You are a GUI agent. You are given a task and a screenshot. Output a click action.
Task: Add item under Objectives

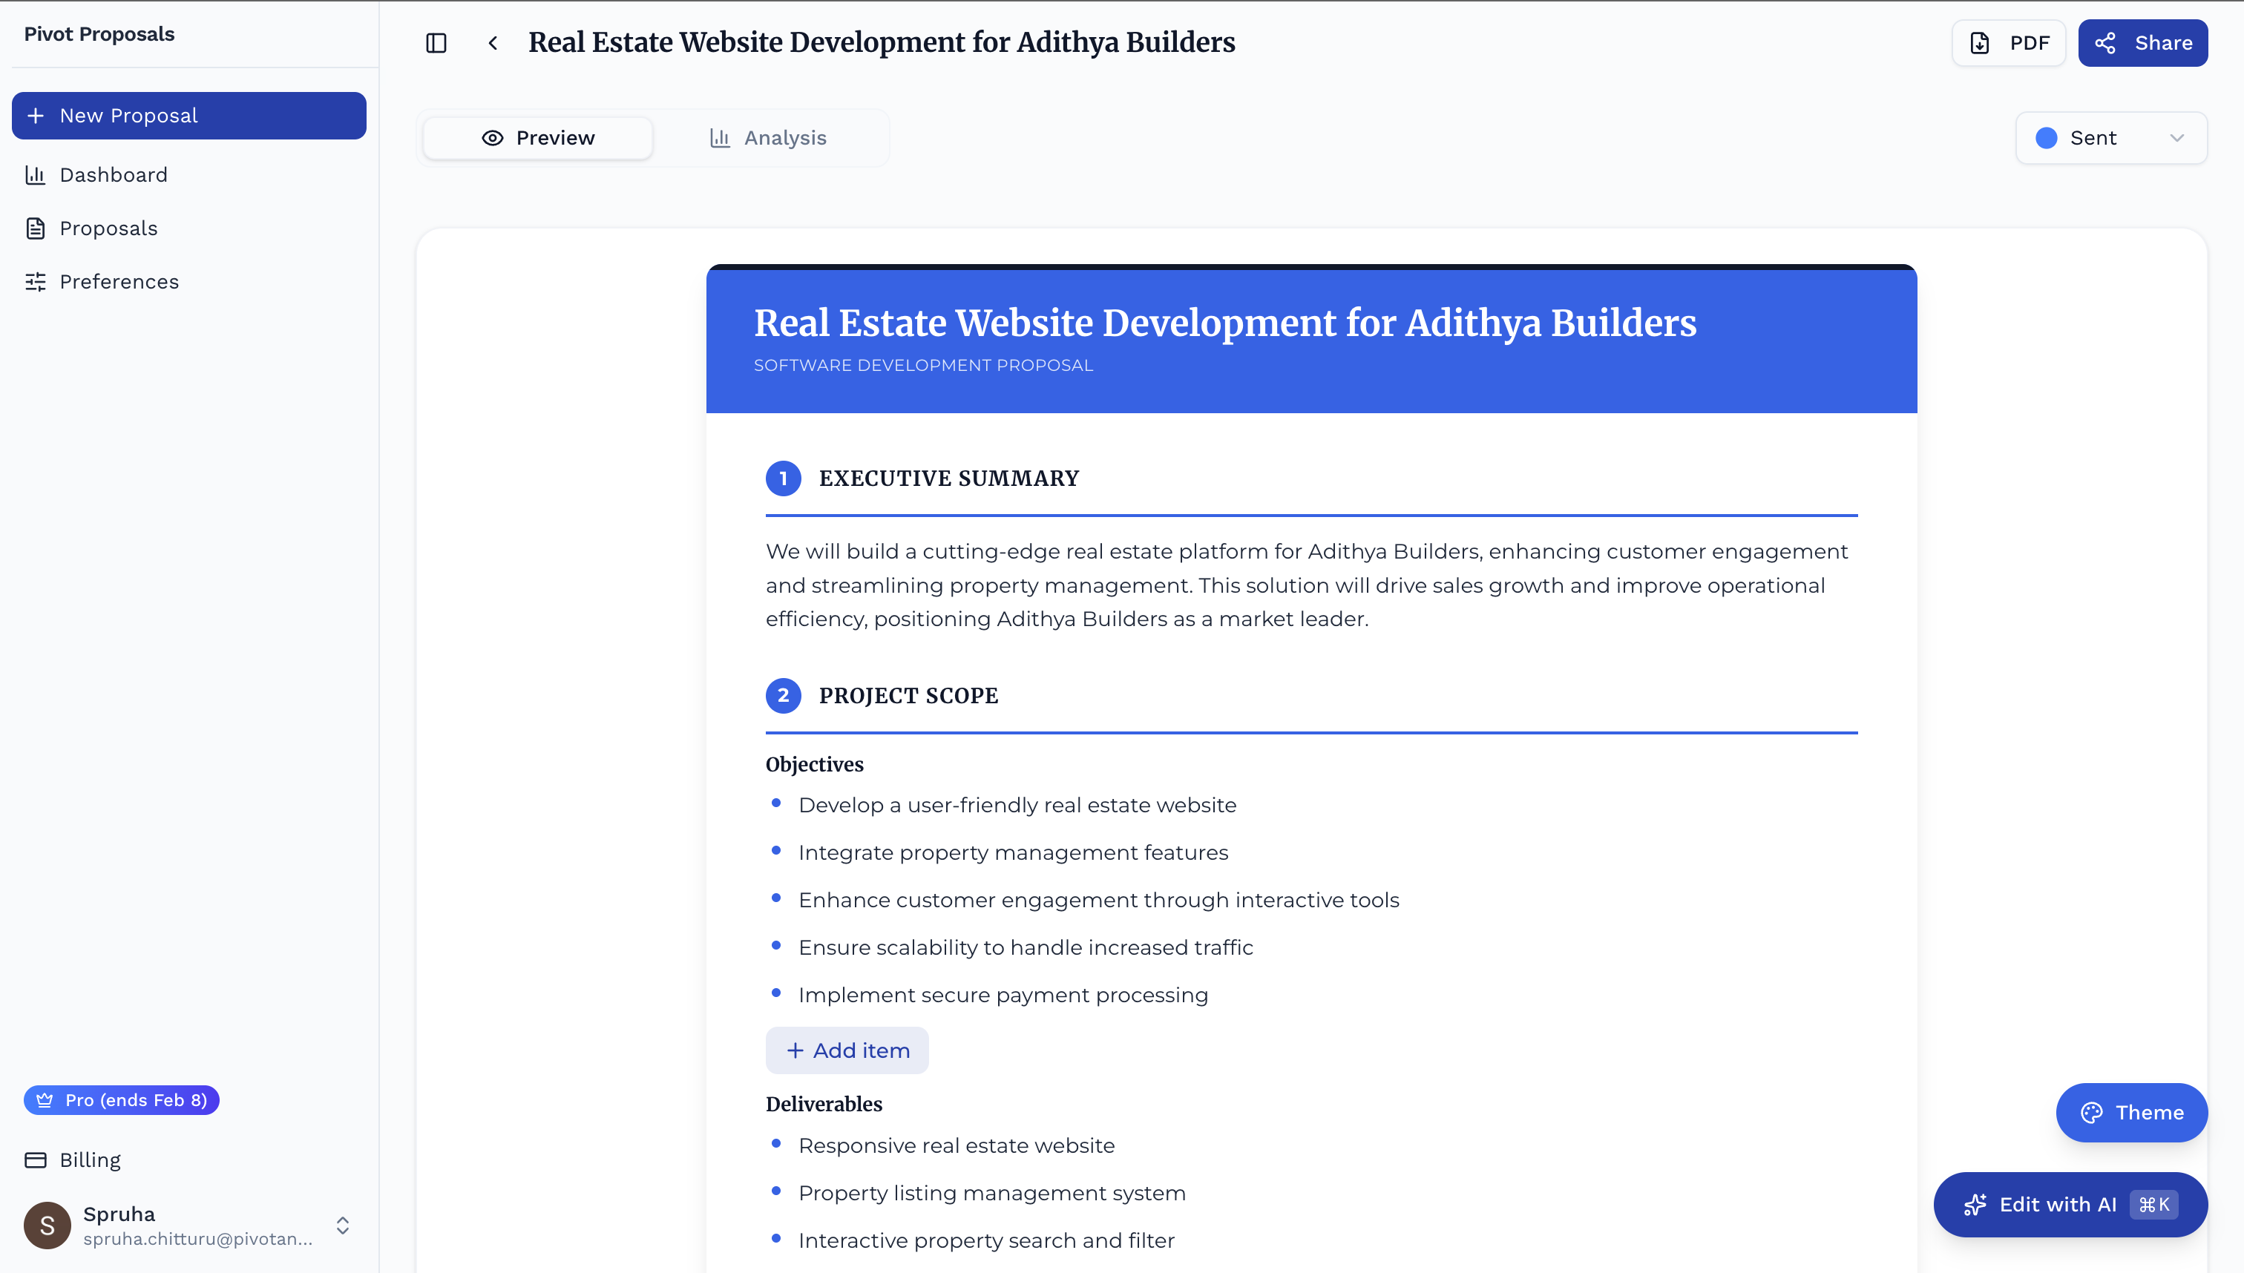[x=847, y=1050]
